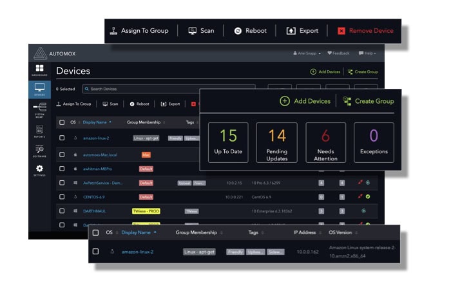The height and width of the screenshot is (300, 451).
Task: Open the Dashboard sidebar icon
Action: click(x=39, y=70)
